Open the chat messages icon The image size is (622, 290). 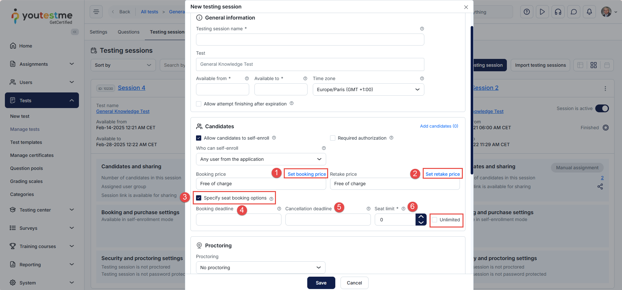tap(574, 12)
